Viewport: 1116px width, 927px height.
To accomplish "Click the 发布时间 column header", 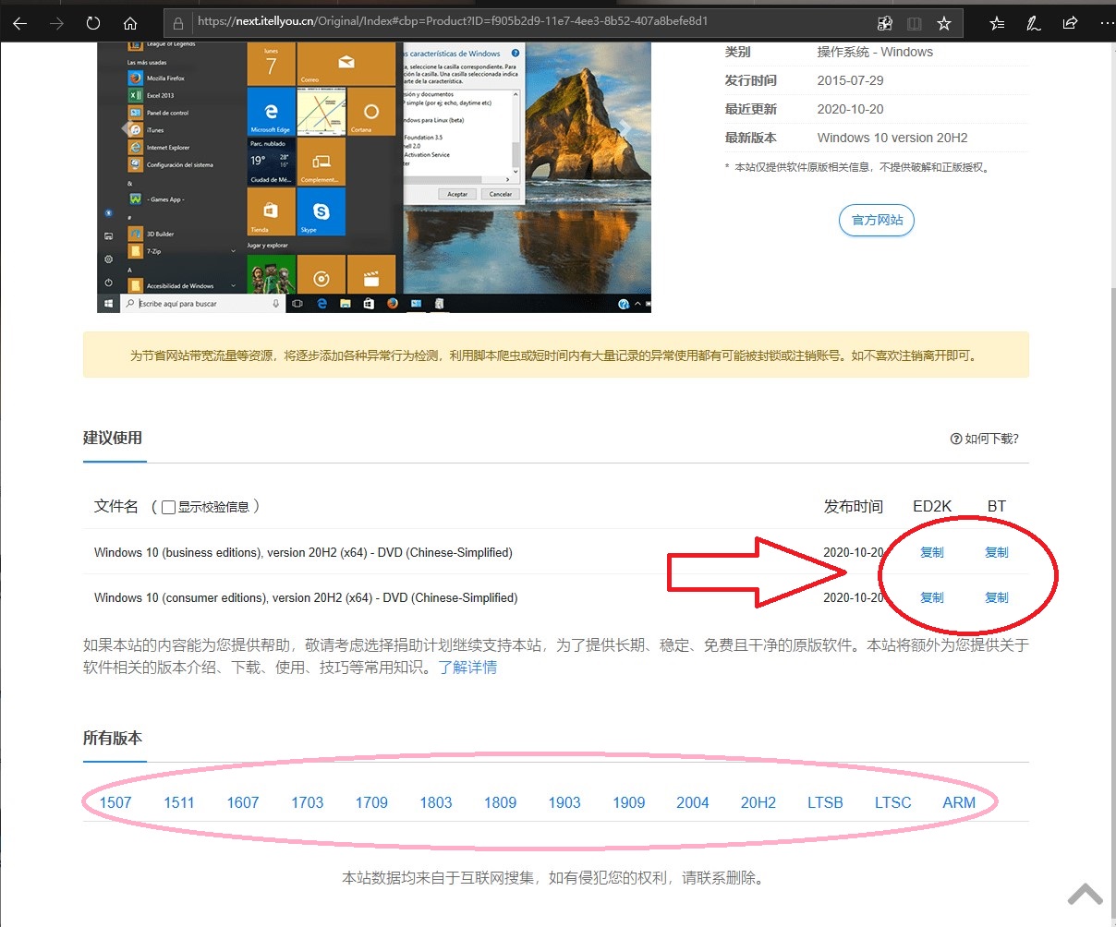I will point(854,506).
